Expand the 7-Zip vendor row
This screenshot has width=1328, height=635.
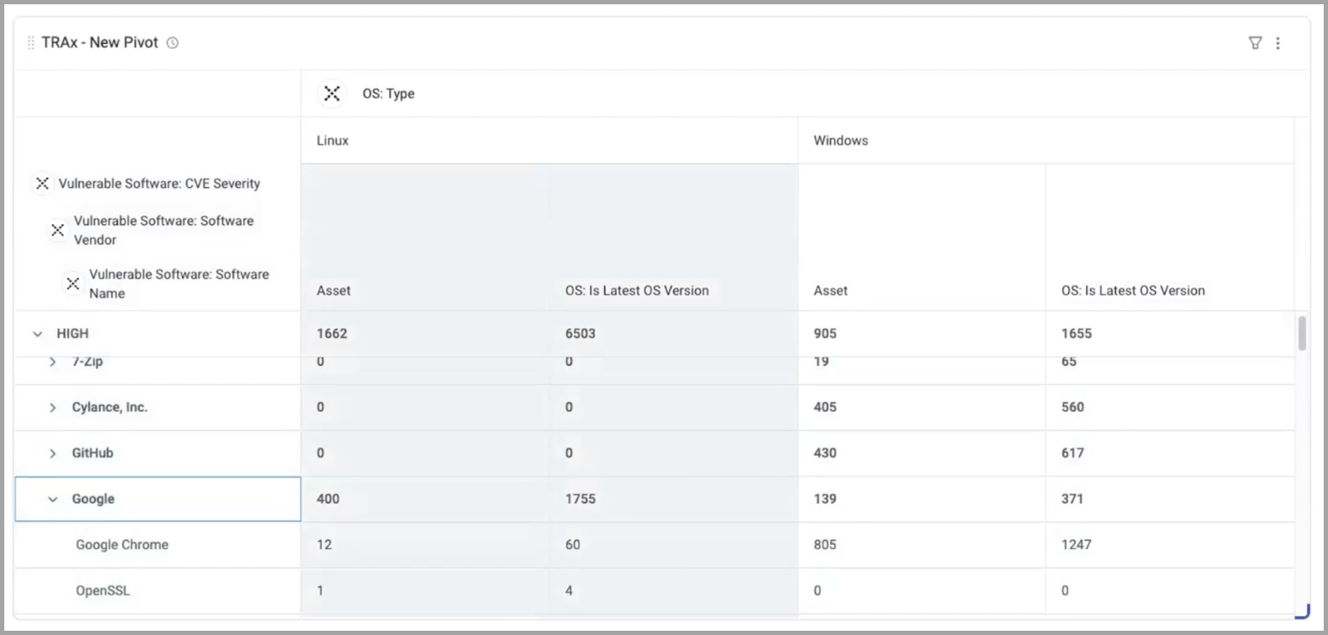(53, 362)
